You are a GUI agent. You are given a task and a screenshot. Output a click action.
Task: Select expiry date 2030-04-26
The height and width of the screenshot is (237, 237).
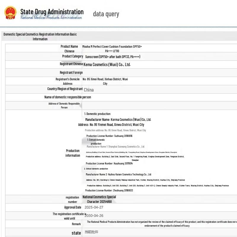pos(94,216)
